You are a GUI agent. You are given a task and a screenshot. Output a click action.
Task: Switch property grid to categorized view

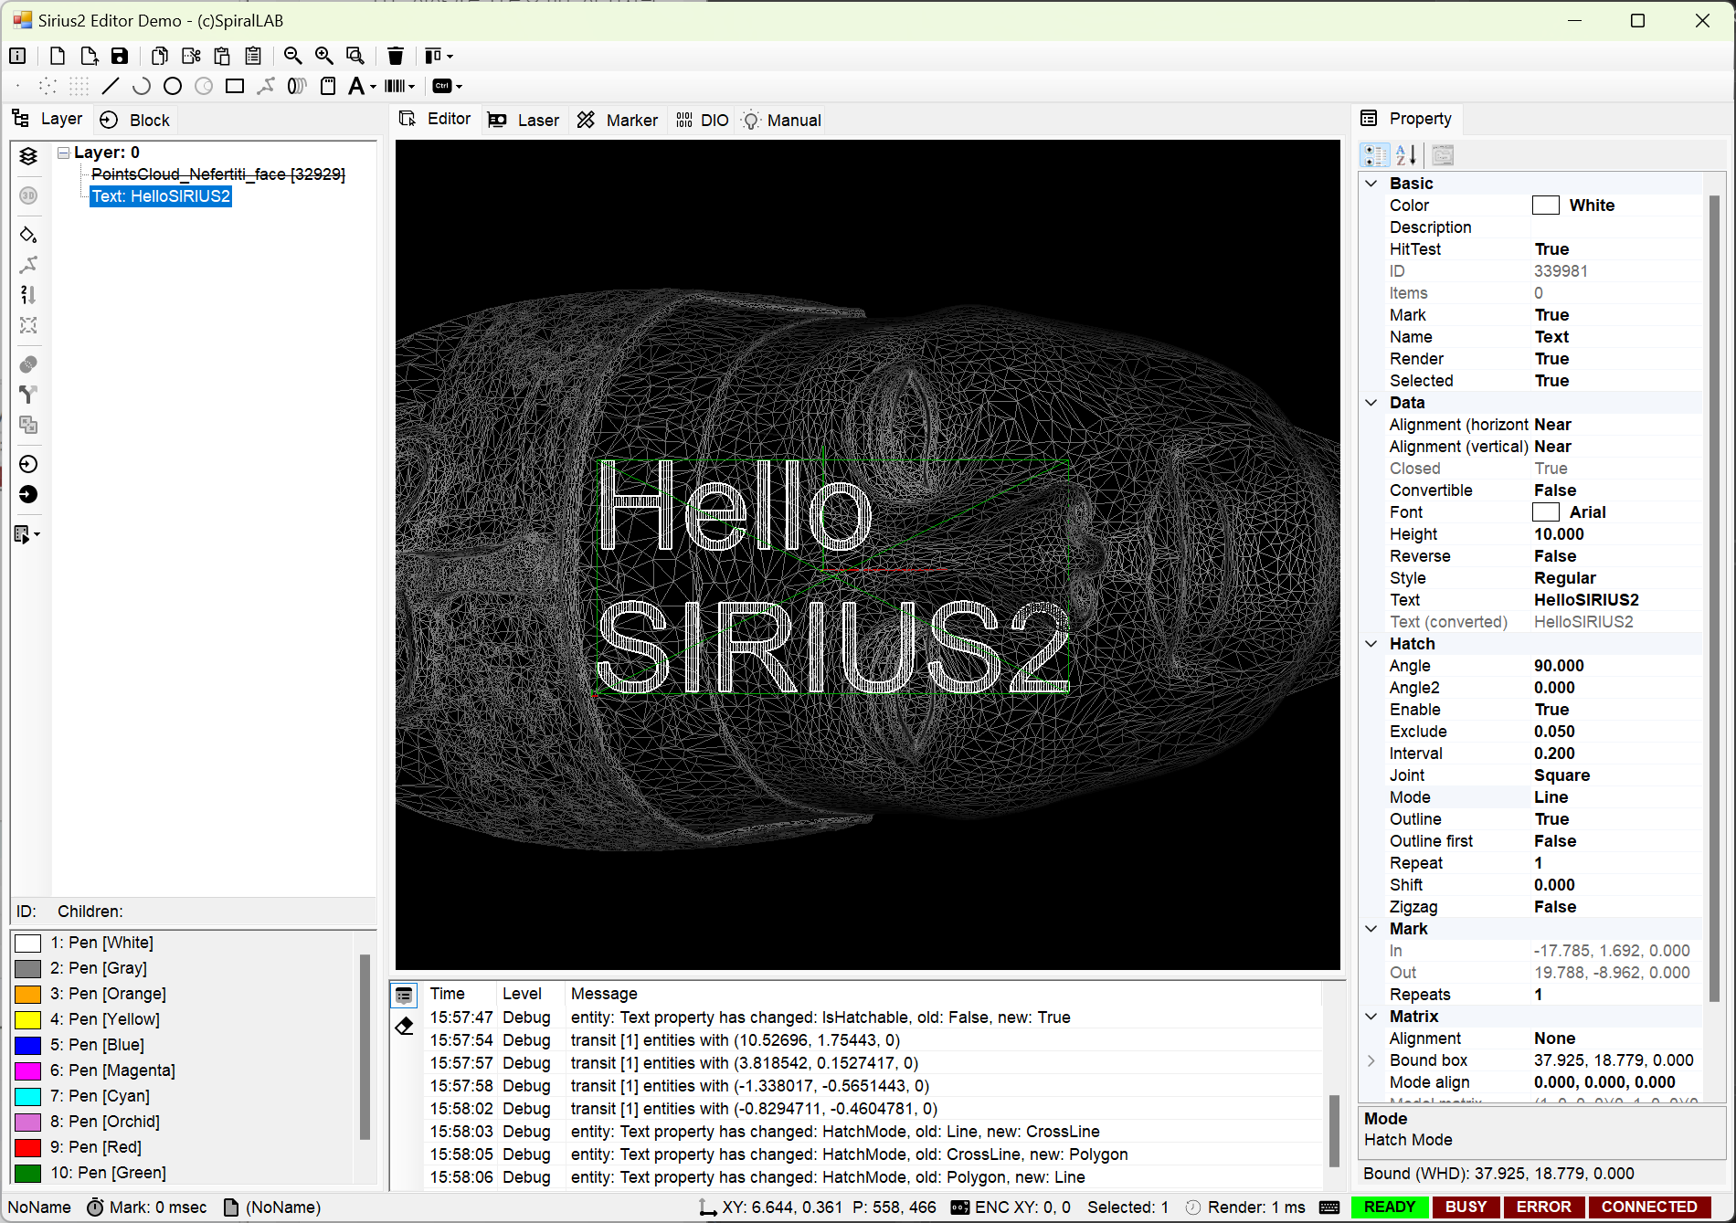[x=1375, y=155]
